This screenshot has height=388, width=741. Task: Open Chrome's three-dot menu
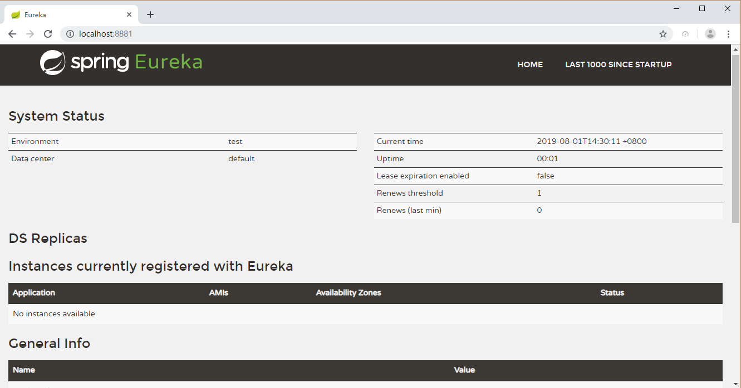[x=728, y=34]
